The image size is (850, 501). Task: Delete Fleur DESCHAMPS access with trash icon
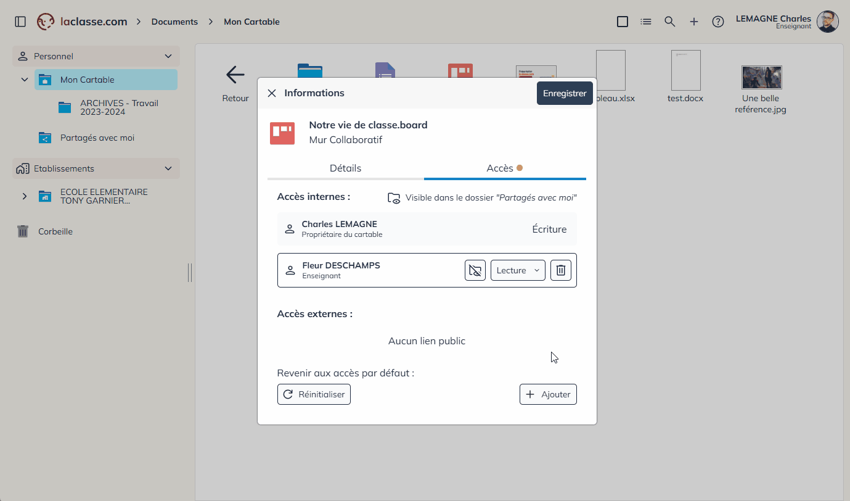560,270
